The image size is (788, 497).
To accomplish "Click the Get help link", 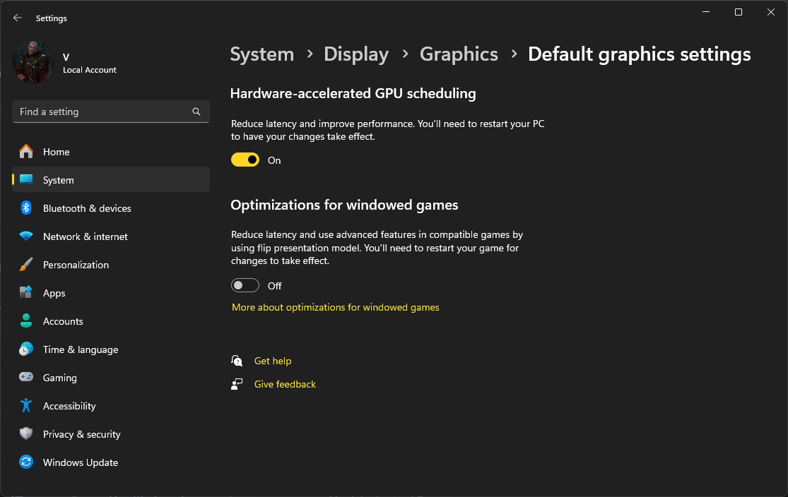I will pos(273,361).
